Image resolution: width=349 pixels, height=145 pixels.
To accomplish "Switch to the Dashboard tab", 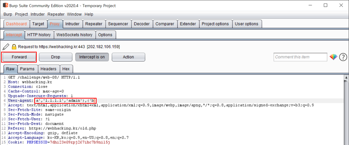I will (x=16, y=24).
